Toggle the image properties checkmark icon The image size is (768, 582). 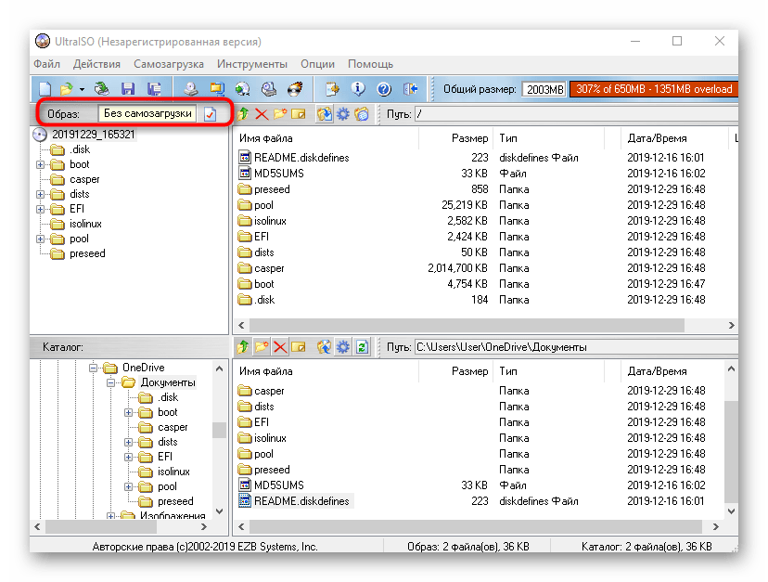211,114
